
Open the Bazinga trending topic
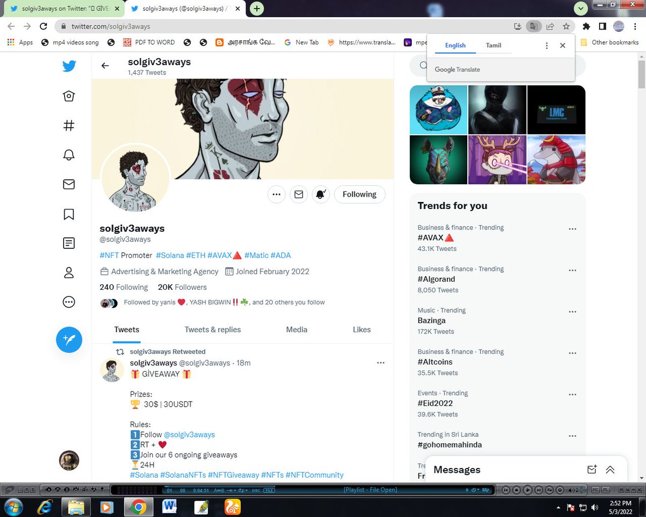(x=432, y=320)
